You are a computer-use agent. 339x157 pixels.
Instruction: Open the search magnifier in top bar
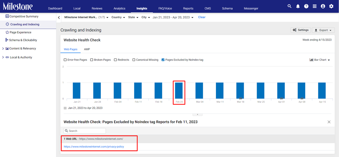coord(289,6)
